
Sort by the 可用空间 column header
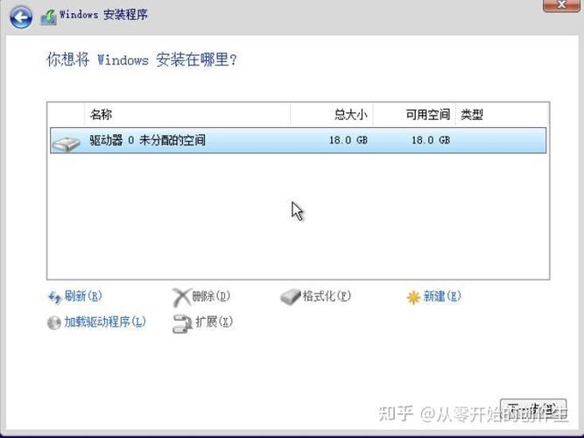click(427, 115)
